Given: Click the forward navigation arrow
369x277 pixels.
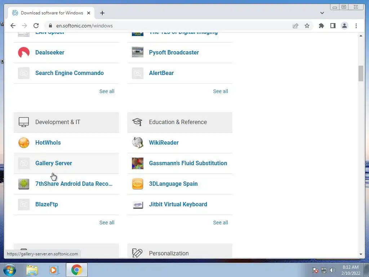Looking at the screenshot, I should [25, 26].
